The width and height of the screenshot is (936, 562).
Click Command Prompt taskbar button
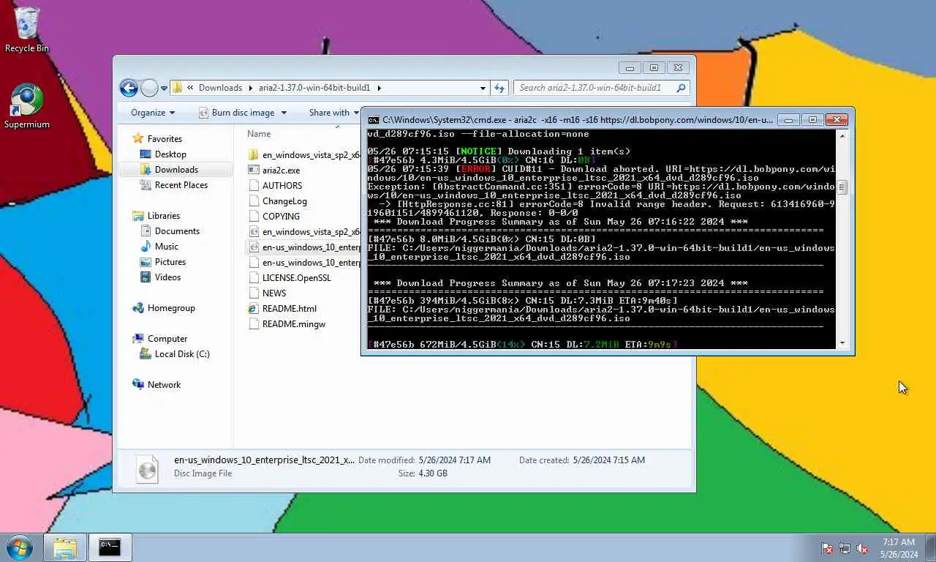(x=110, y=547)
